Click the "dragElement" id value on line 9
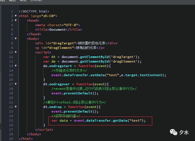 pyautogui.click(x=60, y=48)
